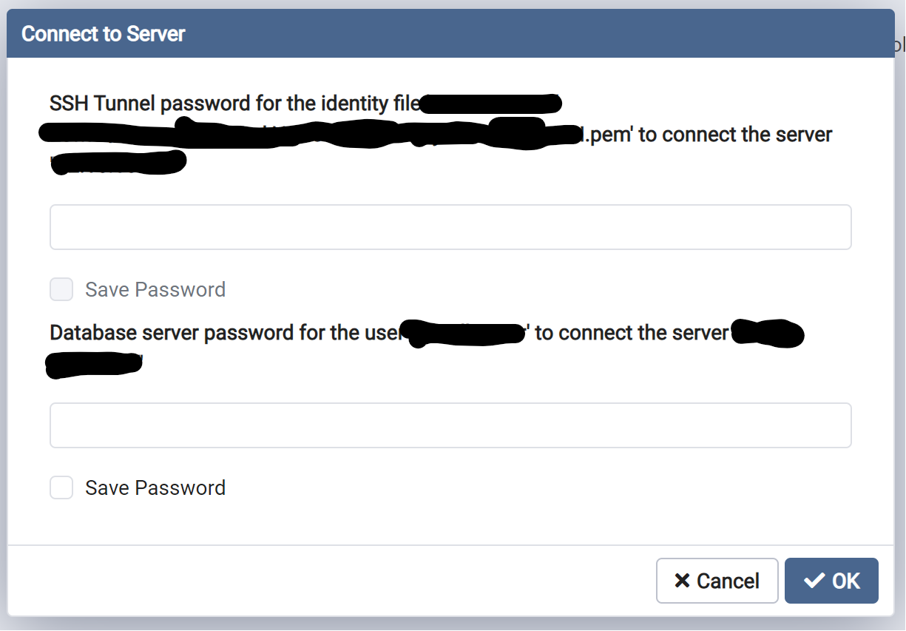Focus the Database server password input field
The image size is (906, 631).
coord(450,425)
